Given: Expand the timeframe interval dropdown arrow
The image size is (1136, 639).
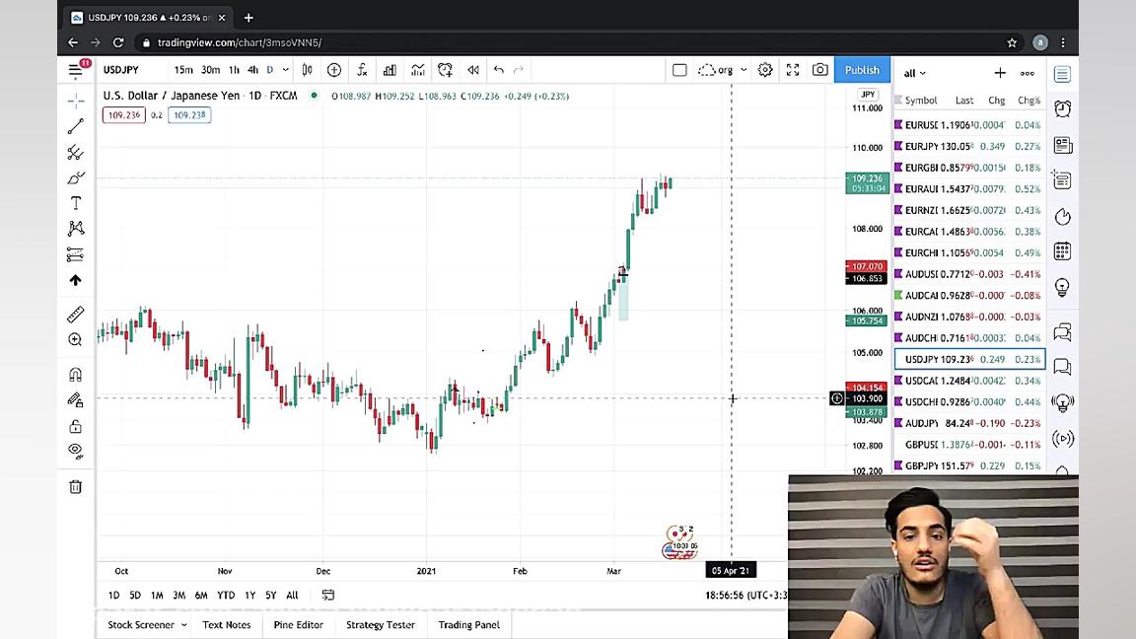Looking at the screenshot, I should [x=285, y=70].
